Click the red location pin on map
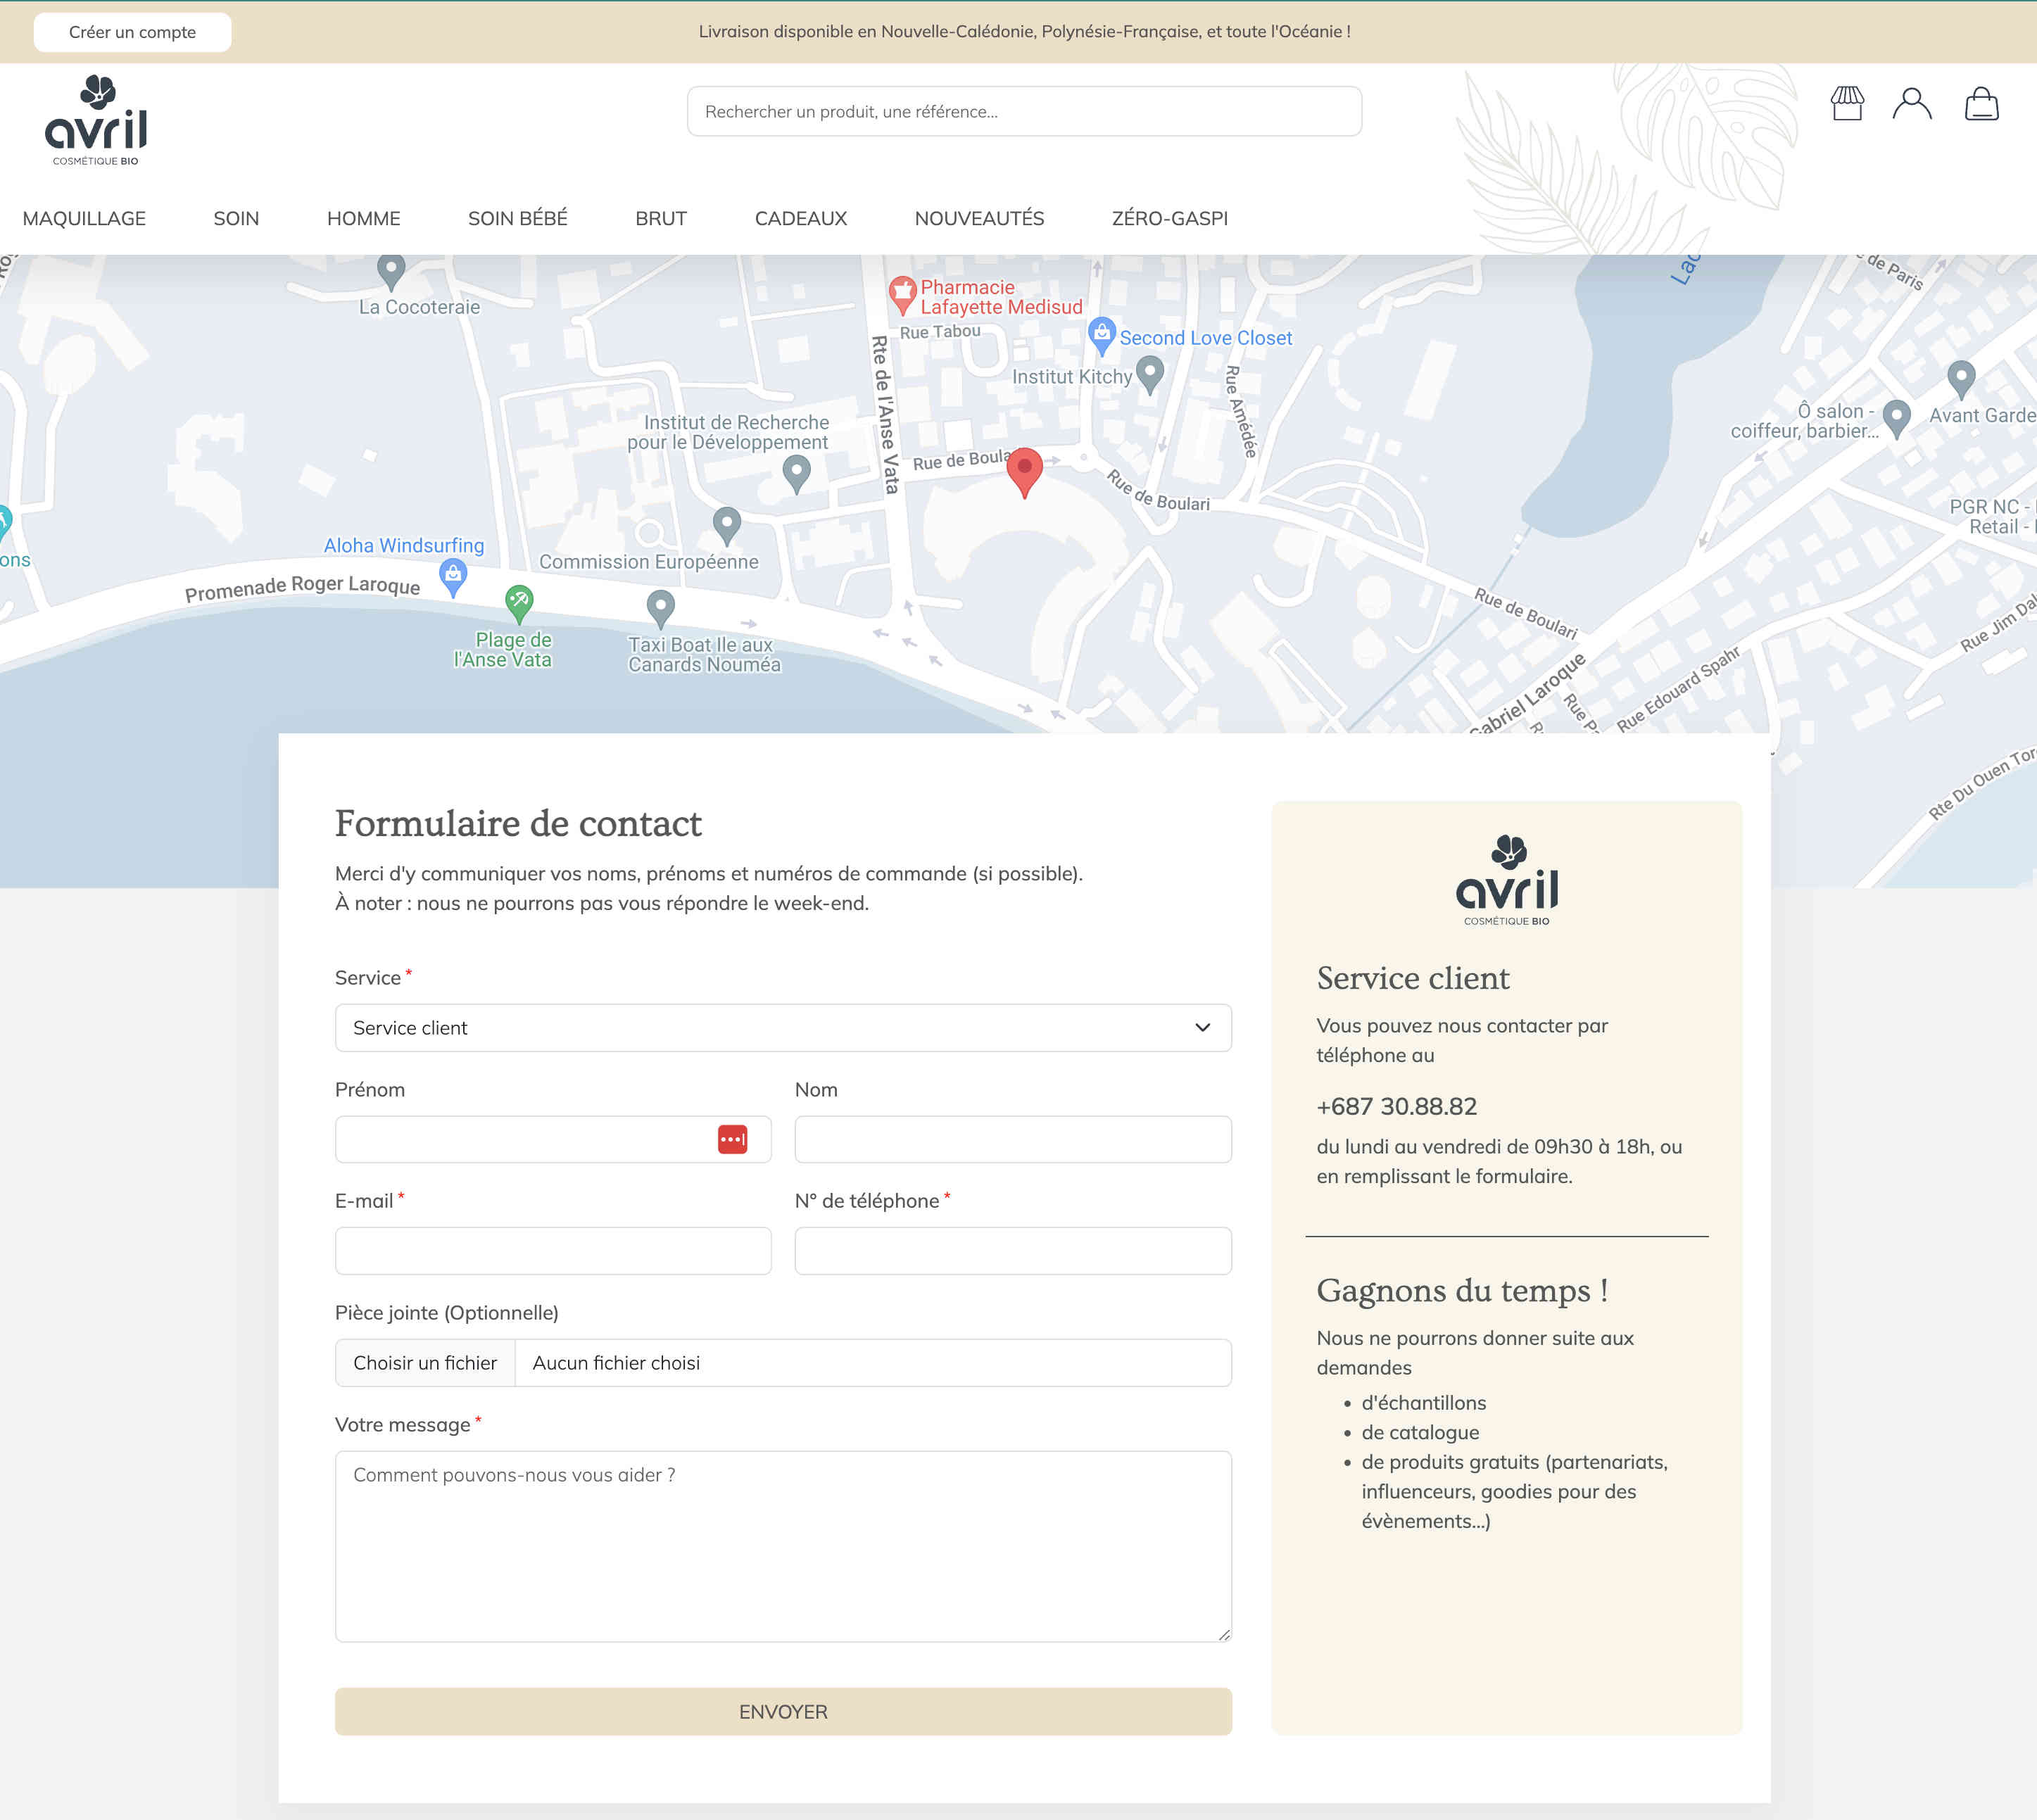2037x1820 pixels. [1024, 470]
